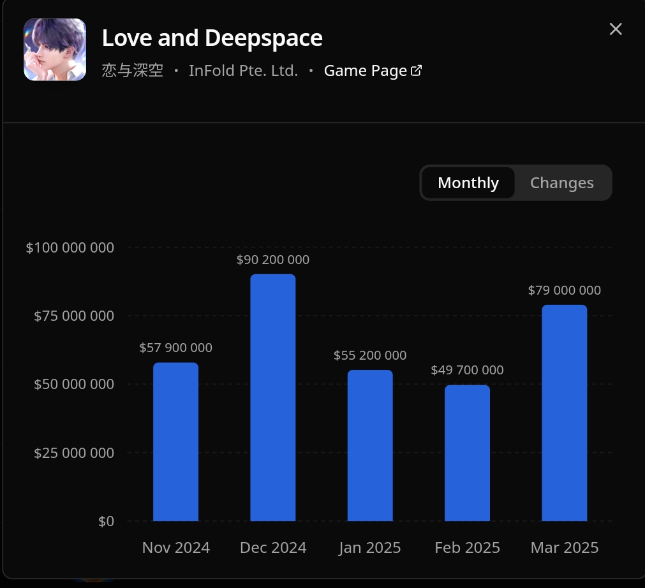The height and width of the screenshot is (588, 645).
Task: Switch to the Changes view
Action: pos(561,182)
